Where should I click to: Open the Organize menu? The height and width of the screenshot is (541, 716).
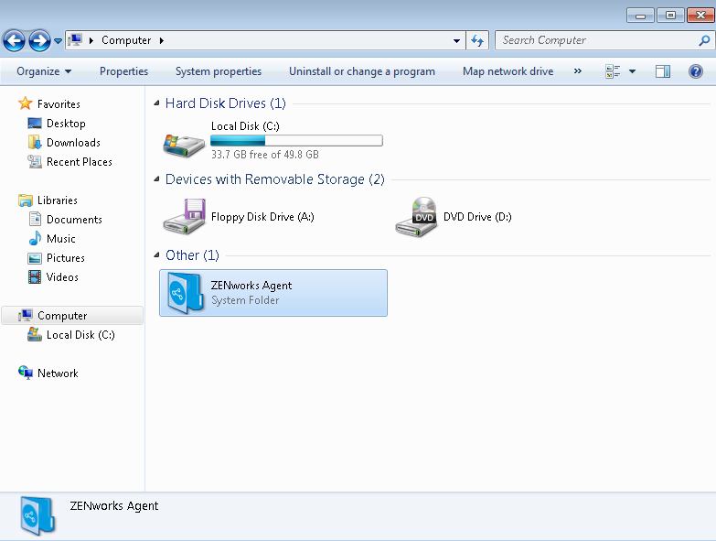44,71
